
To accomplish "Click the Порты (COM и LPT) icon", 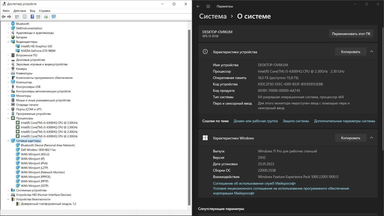I will (x=13, y=109).
